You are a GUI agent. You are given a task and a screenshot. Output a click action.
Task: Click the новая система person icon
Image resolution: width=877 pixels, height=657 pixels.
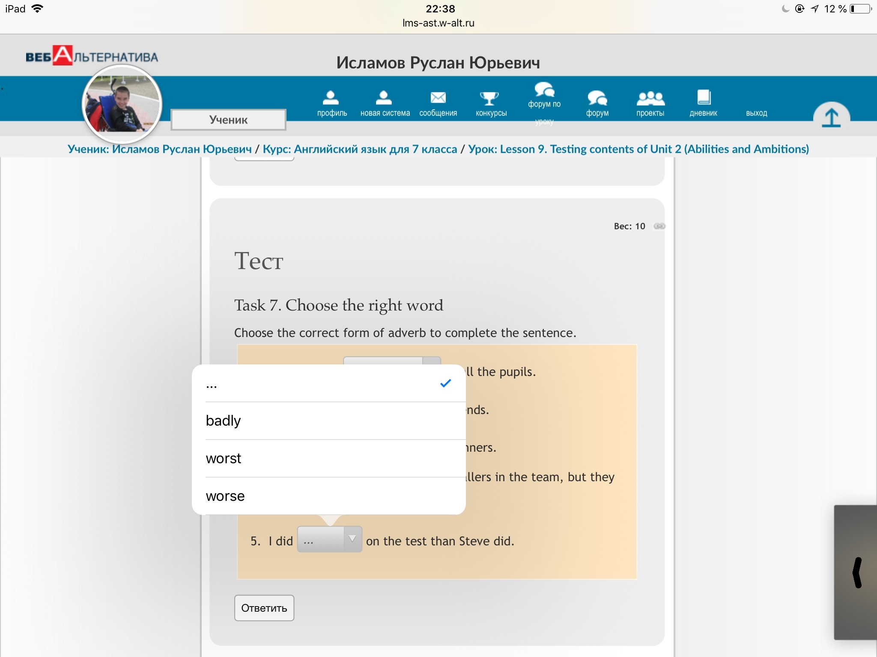pyautogui.click(x=384, y=98)
